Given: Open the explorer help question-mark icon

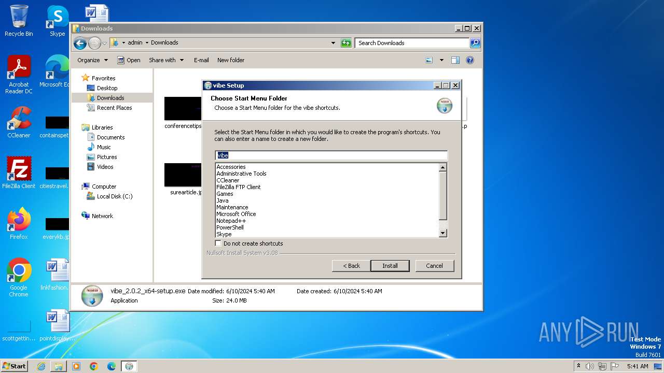Looking at the screenshot, I should pyautogui.click(x=470, y=60).
